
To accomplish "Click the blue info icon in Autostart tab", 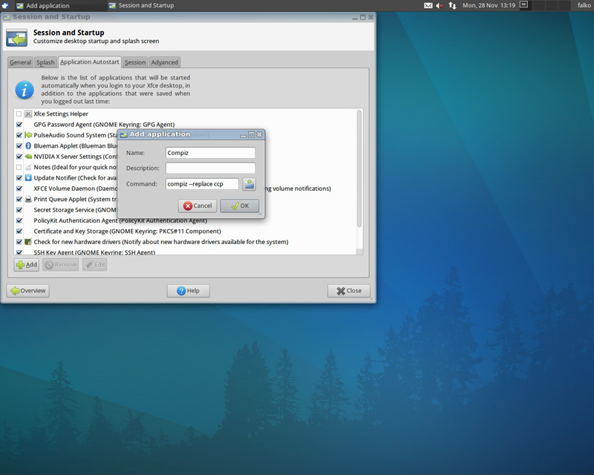I will click(25, 90).
